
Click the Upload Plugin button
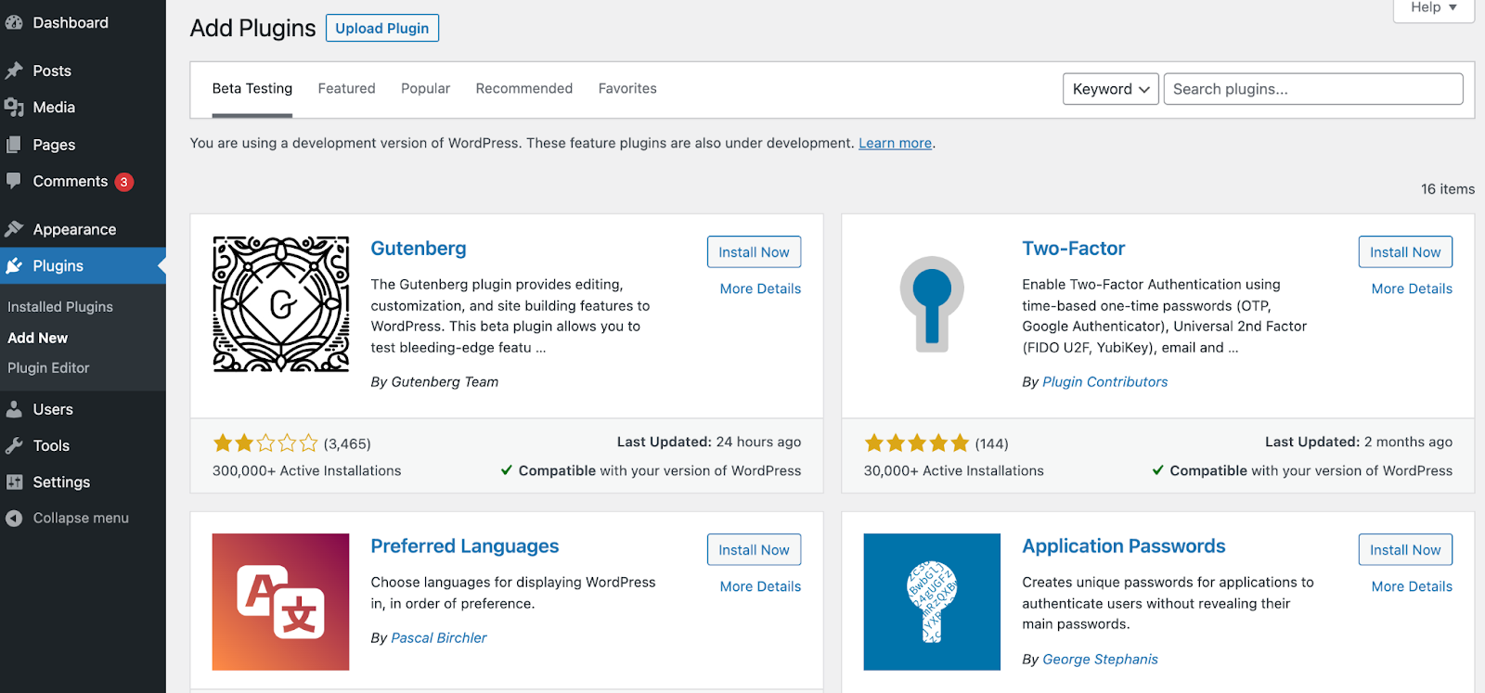pos(381,29)
